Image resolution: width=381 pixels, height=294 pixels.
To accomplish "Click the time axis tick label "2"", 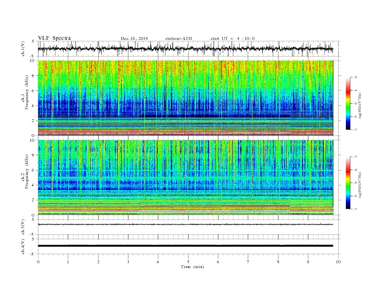I will coord(98,262).
